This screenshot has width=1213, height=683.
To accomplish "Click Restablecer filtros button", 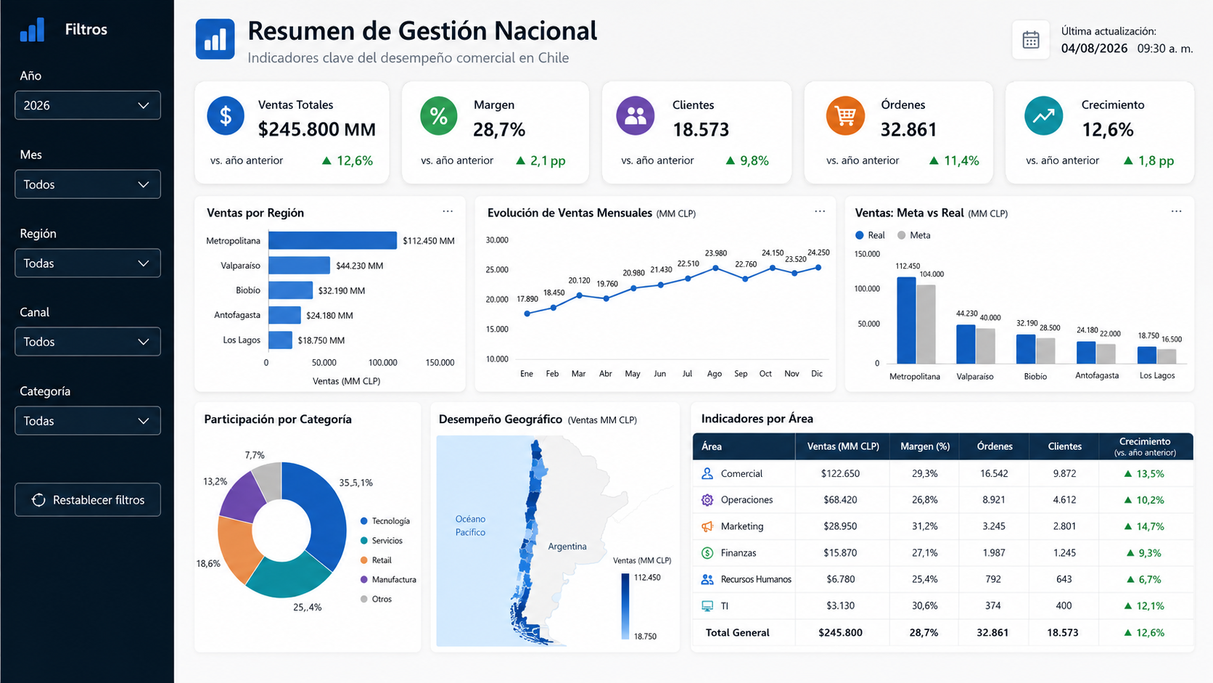I will [88, 500].
